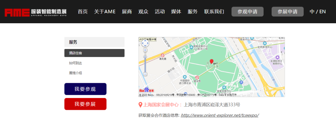Click the 虹桥新地中心 landmark icon

pyautogui.click(x=265, y=43)
